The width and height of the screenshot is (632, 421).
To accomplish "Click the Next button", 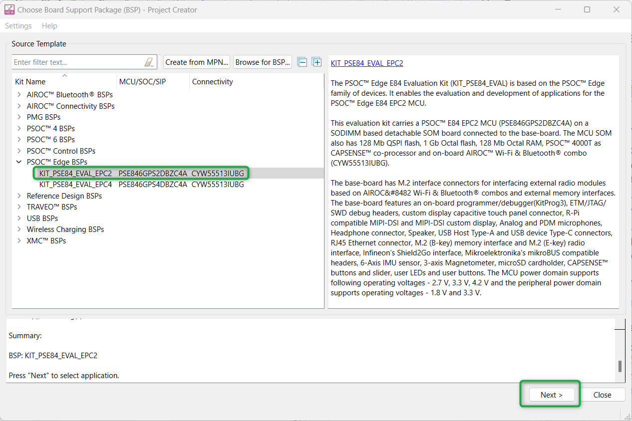I will 551,395.
